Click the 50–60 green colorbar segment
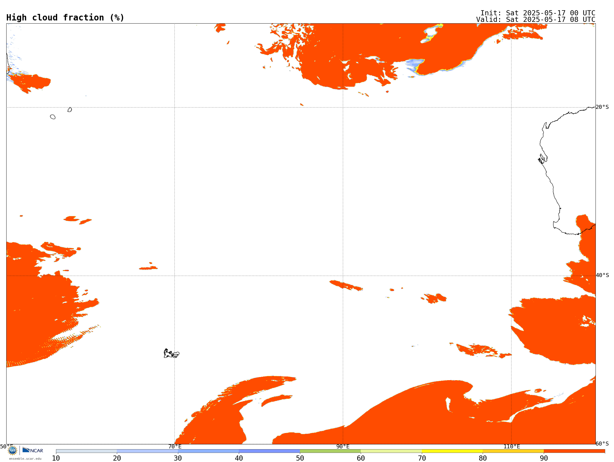 (330, 451)
